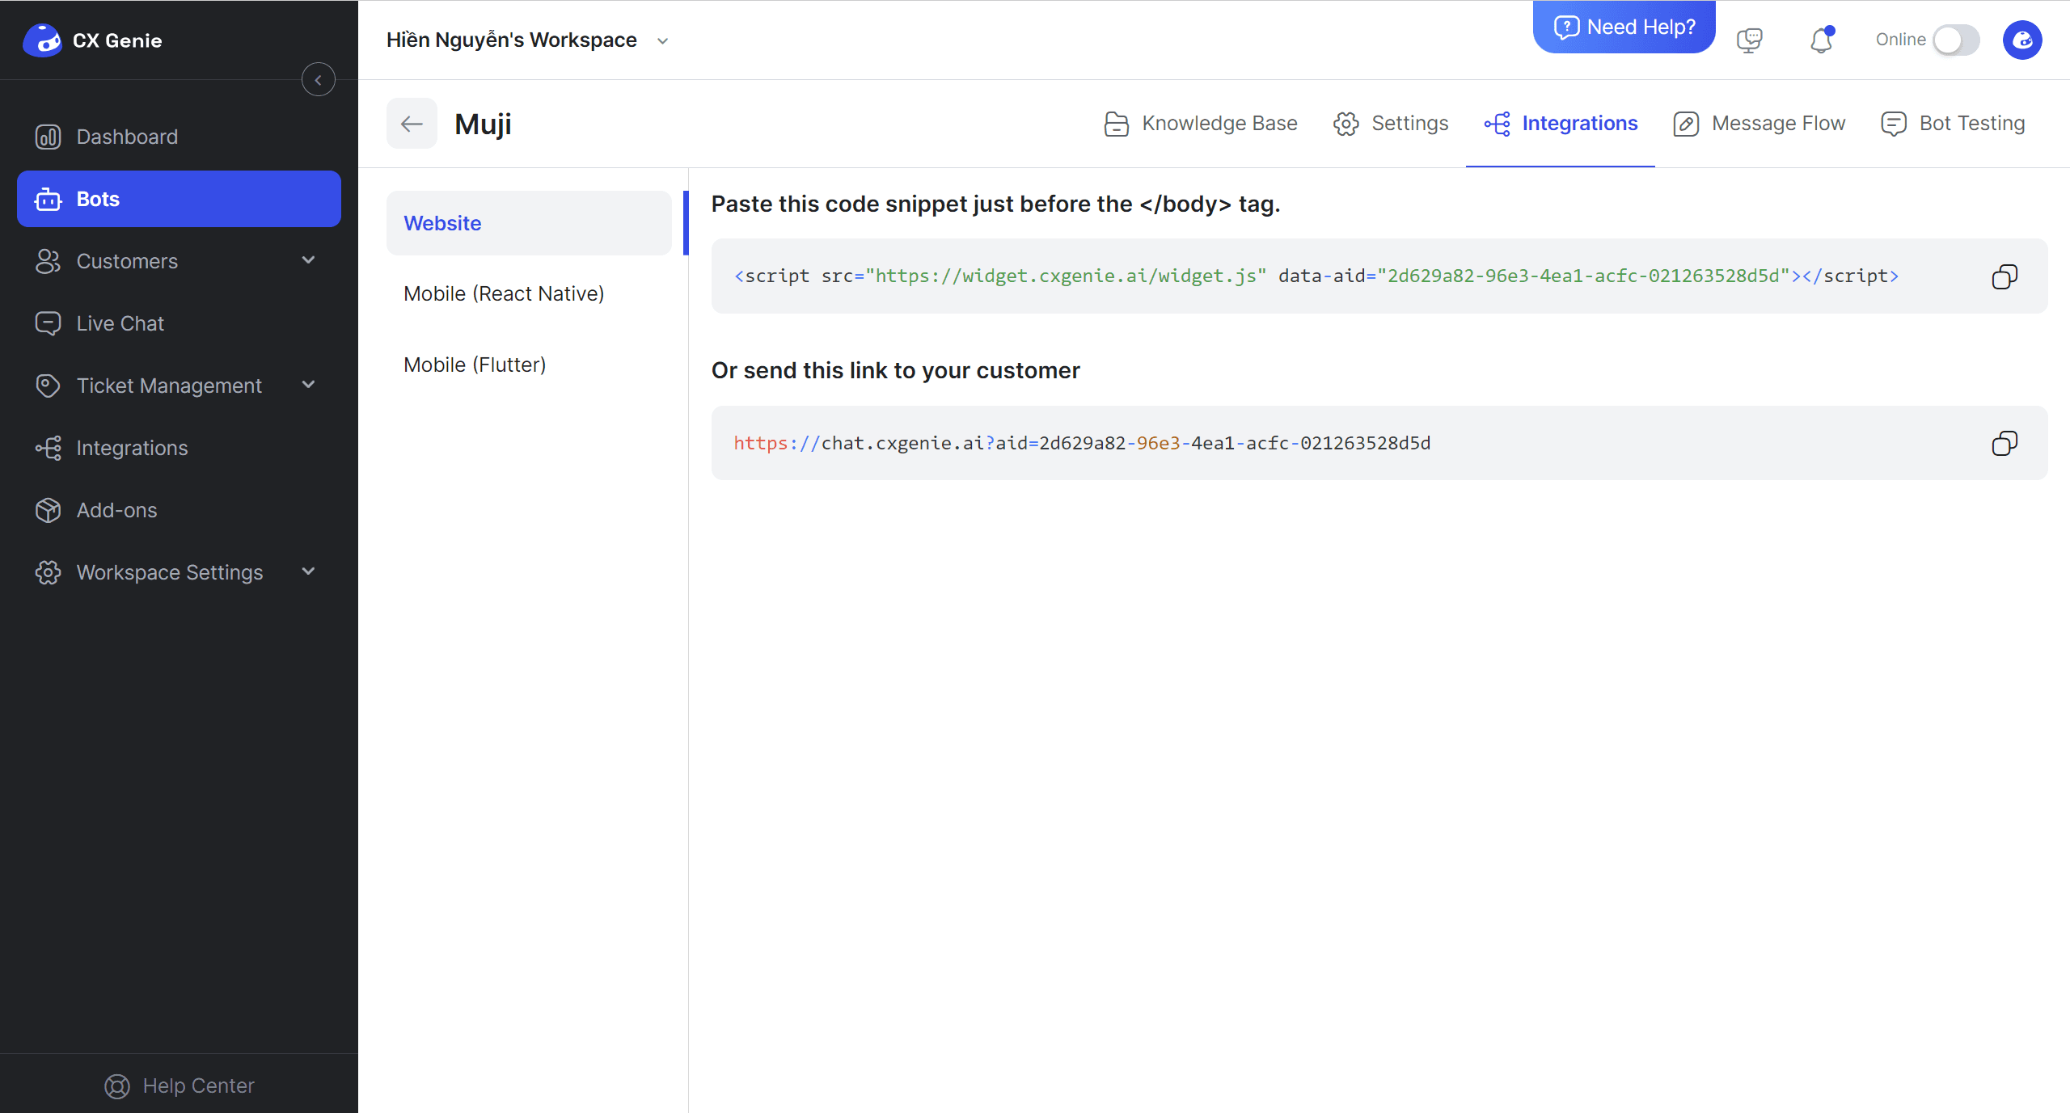2070x1113 pixels.
Task: Click "Or send this link" heading
Action: [895, 370]
